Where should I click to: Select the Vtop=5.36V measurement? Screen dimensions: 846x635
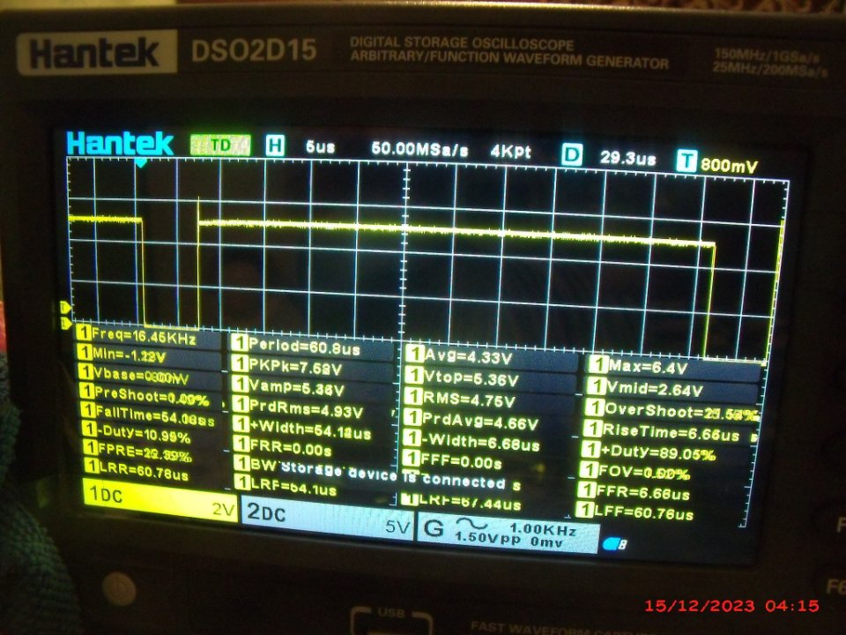pyautogui.click(x=463, y=378)
